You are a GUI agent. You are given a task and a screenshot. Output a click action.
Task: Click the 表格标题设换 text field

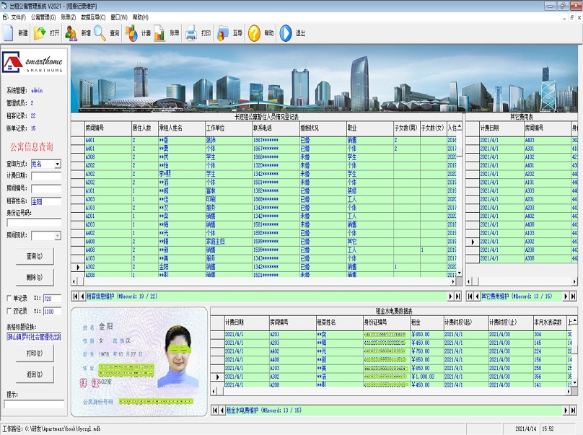click(33, 337)
